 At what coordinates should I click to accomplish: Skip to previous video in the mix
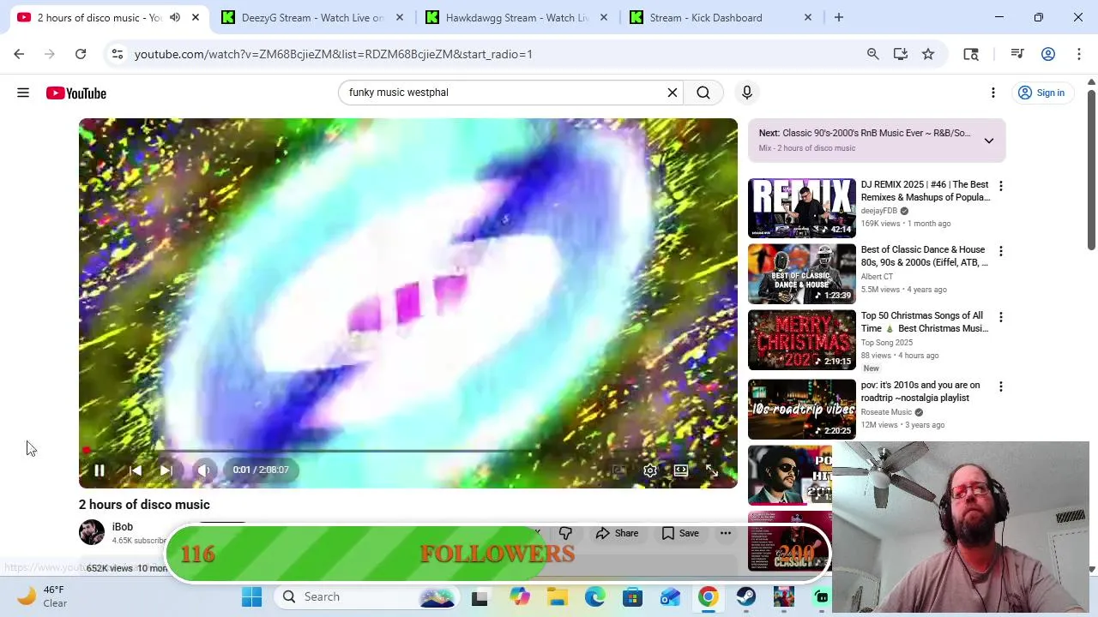pos(136,470)
